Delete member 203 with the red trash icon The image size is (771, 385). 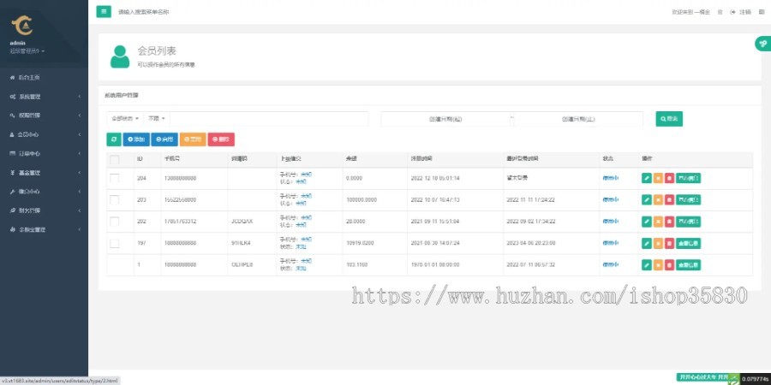669,200
